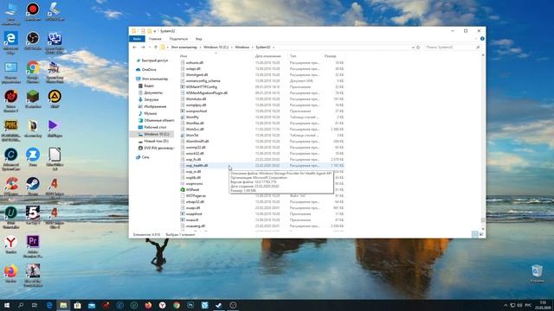Click Этот компьютер breadcrumb in address bar
The image size is (554, 311).
coord(184,48)
